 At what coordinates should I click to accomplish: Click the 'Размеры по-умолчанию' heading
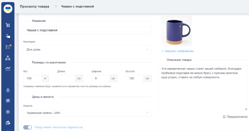click(49, 62)
